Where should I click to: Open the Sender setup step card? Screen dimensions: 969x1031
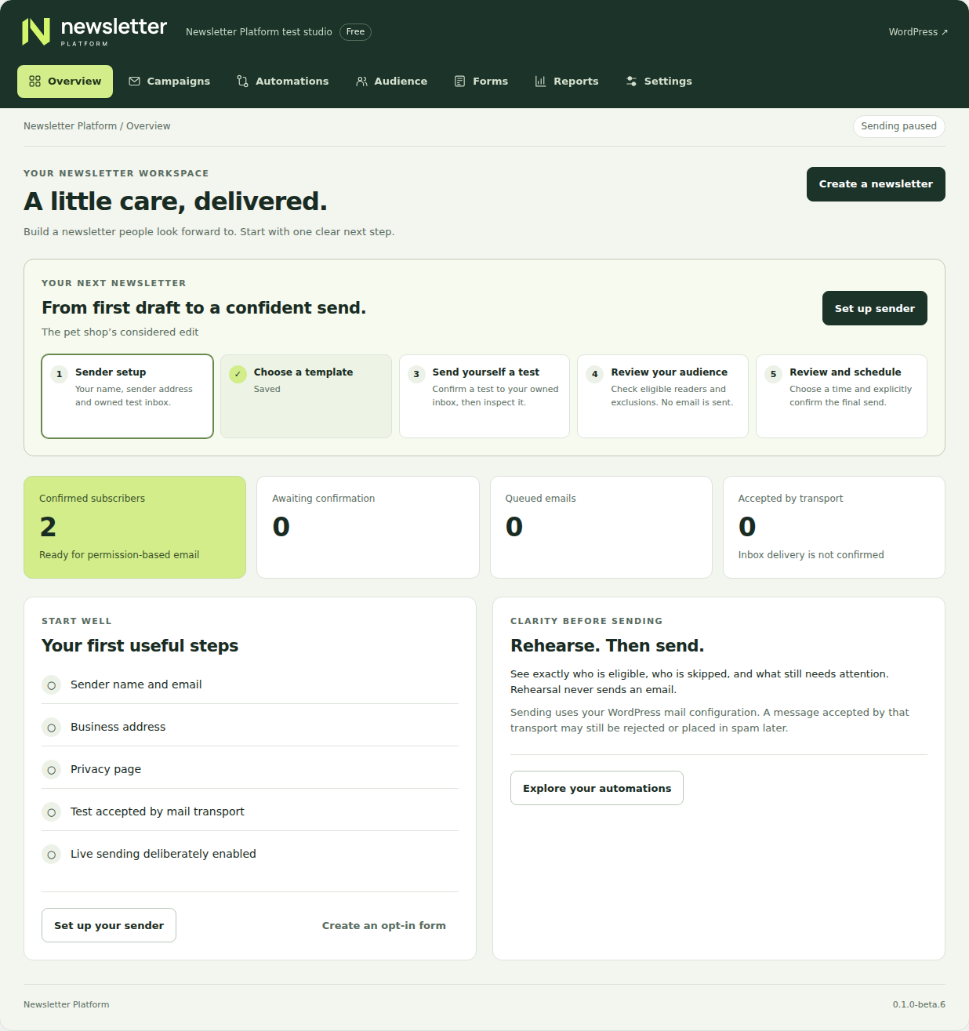pyautogui.click(x=127, y=396)
